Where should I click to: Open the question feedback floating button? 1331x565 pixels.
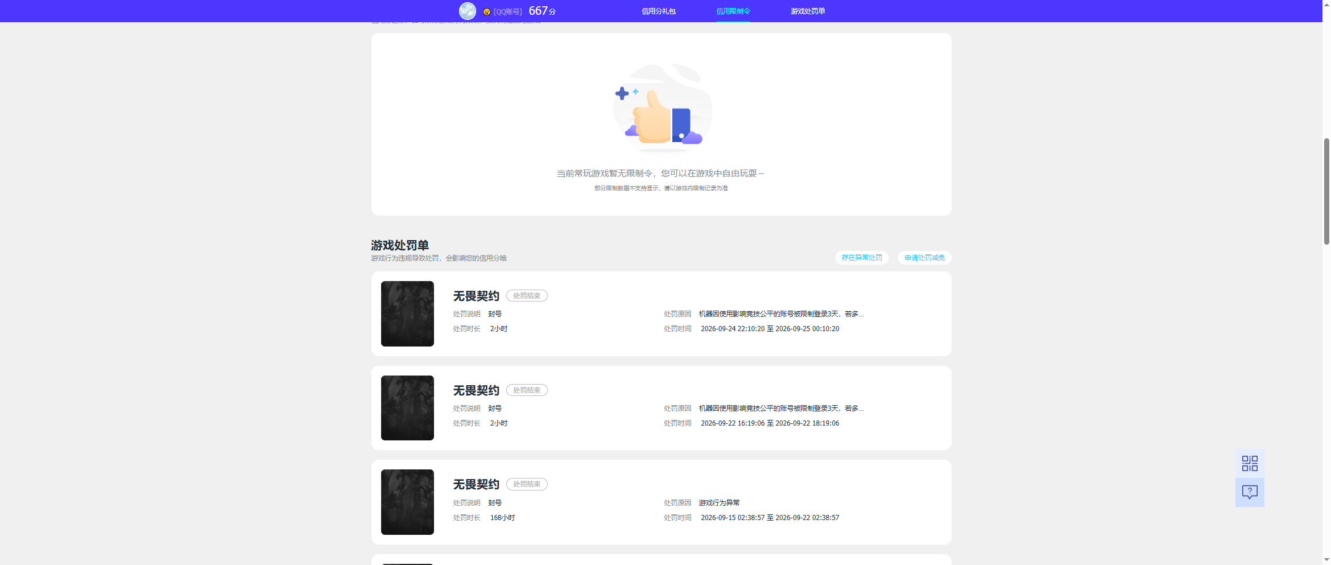pos(1250,492)
